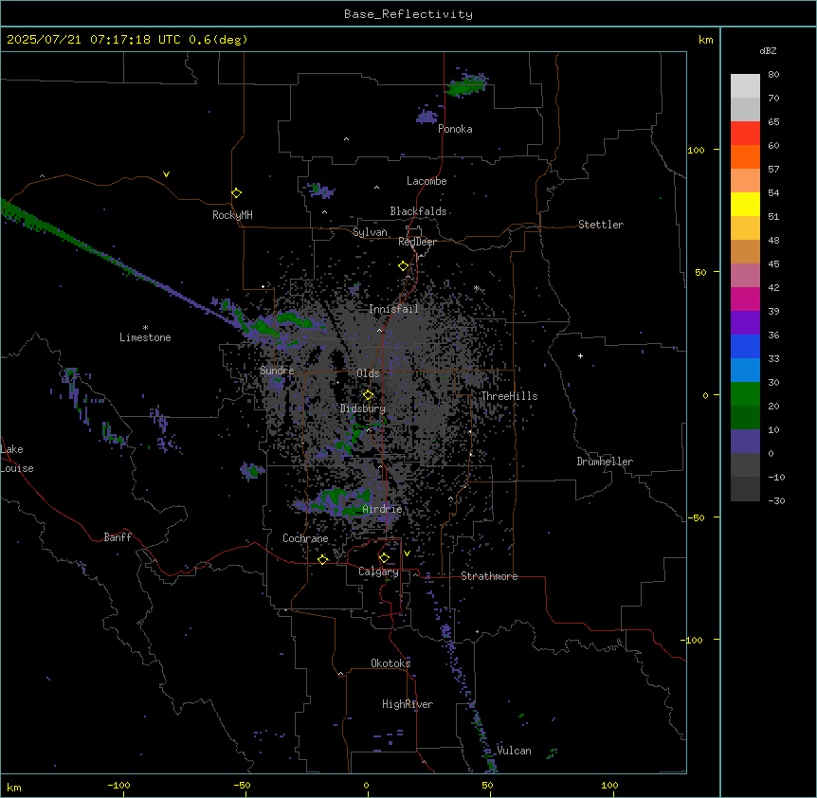
Task: Click the yellow V marker east of Calgary diamond
Action: point(407,553)
